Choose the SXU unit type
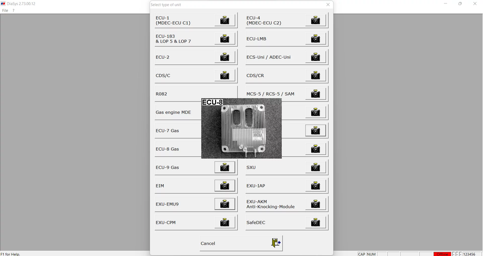483x256 pixels. 275,168
